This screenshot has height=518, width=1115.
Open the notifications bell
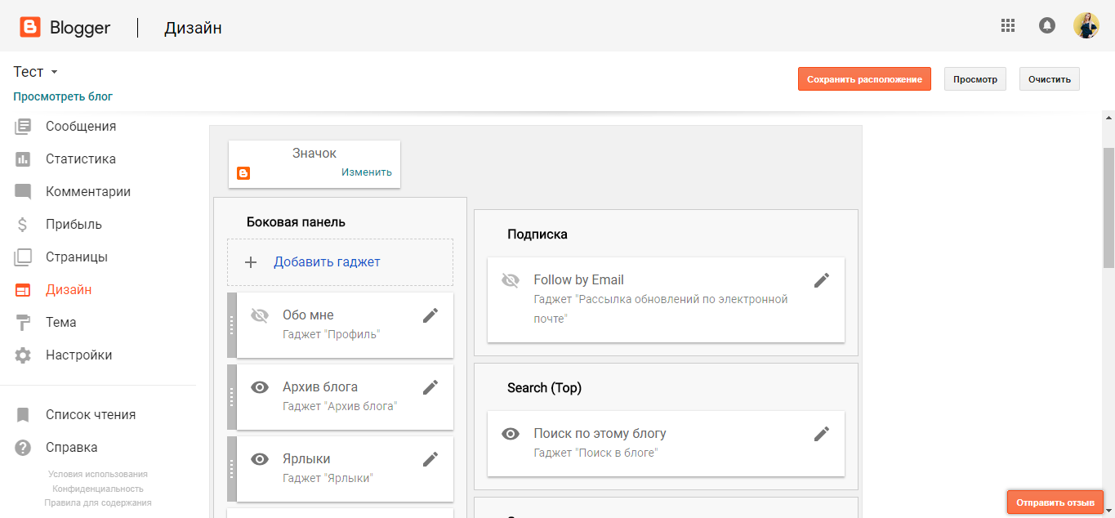(x=1046, y=25)
